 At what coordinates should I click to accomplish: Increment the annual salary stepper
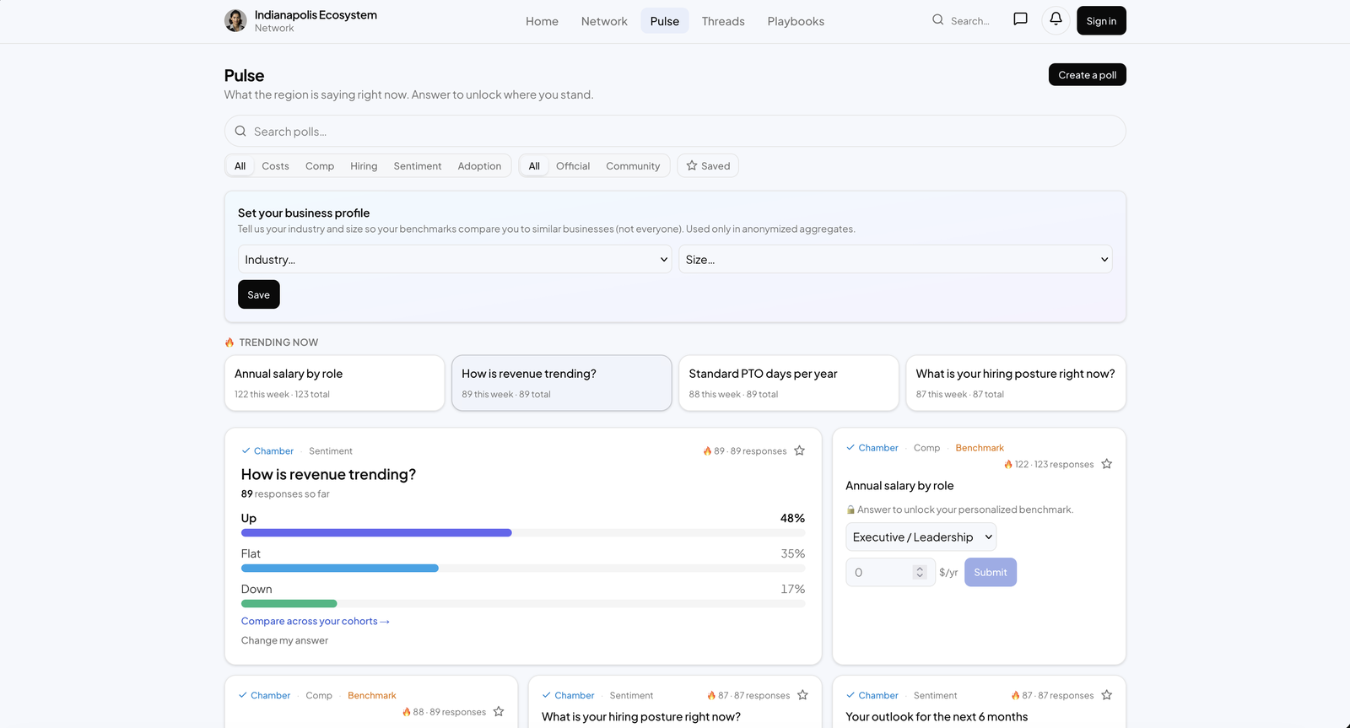pyautogui.click(x=920, y=569)
